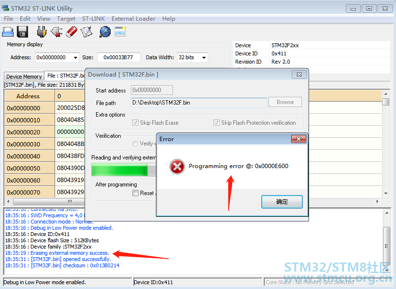The image size is (396, 289).
Task: Click log line Device flash Size : 512KBytes
Action: tap(52, 240)
